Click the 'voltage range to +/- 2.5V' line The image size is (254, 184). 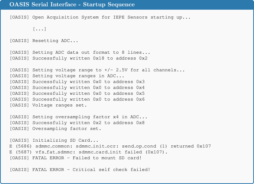97,70
